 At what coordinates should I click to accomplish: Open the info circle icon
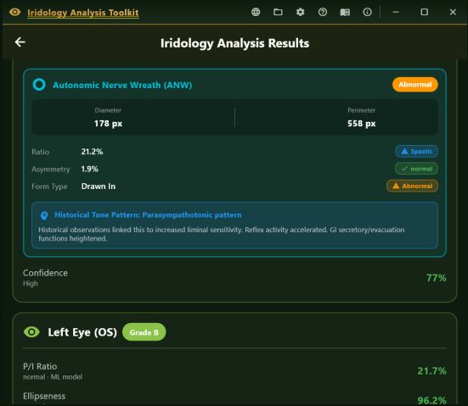click(367, 12)
